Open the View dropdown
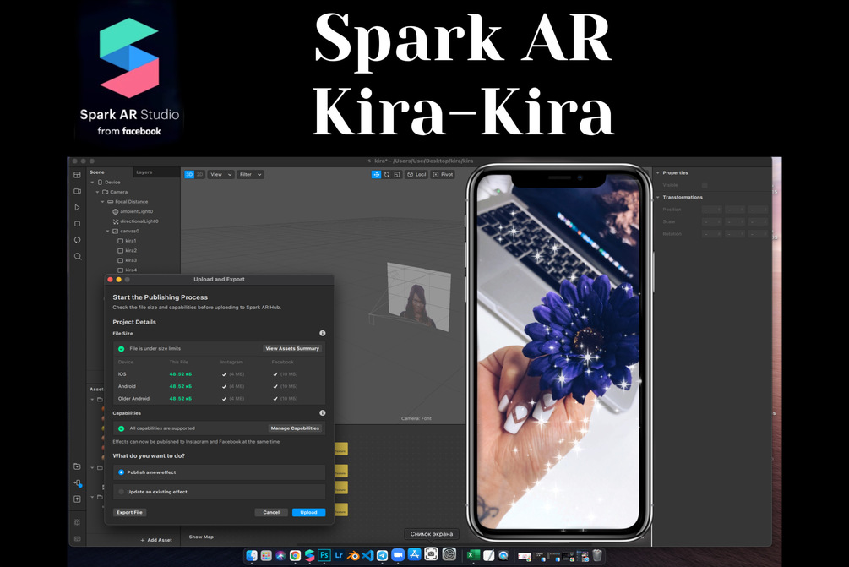The image size is (849, 567). [220, 174]
